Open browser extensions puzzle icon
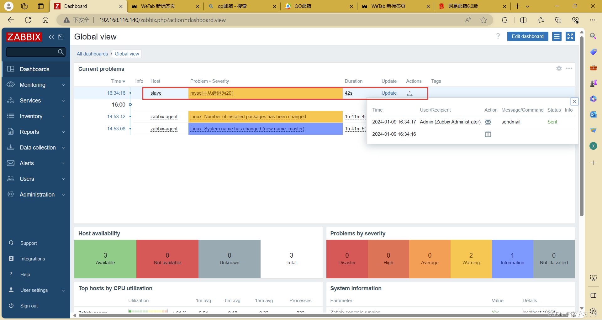Viewport: 602px width, 320px height. point(504,20)
